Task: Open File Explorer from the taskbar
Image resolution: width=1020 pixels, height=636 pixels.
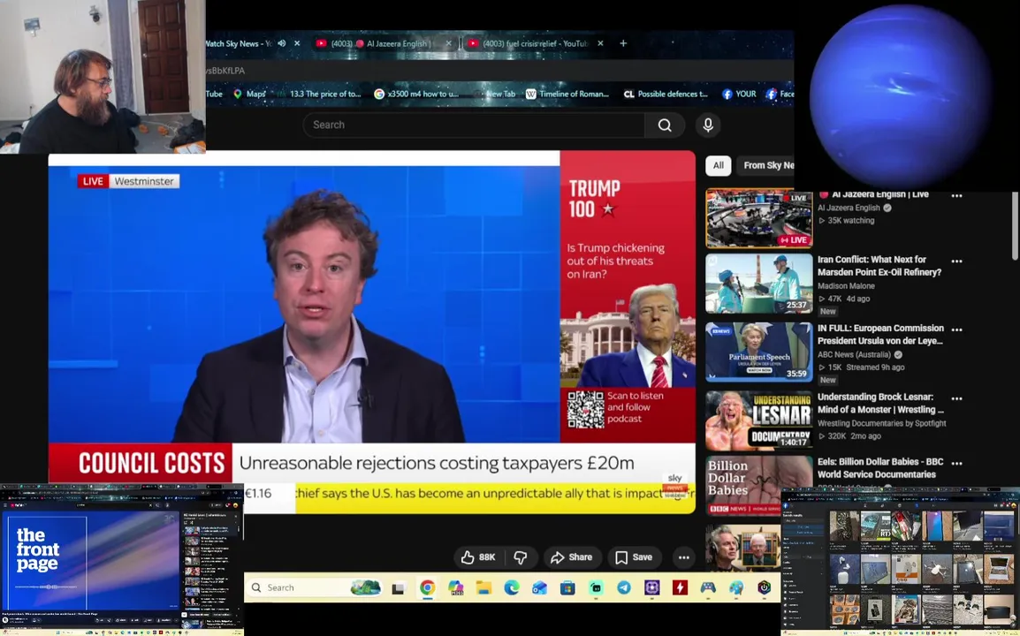Action: 483,588
